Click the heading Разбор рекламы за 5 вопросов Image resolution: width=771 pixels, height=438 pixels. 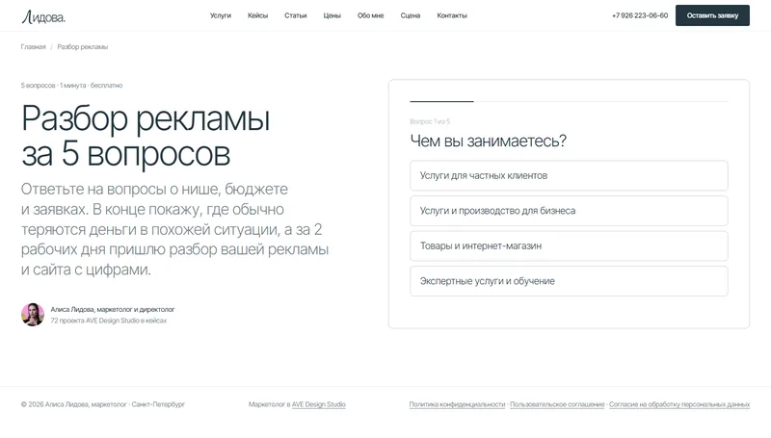coord(146,136)
